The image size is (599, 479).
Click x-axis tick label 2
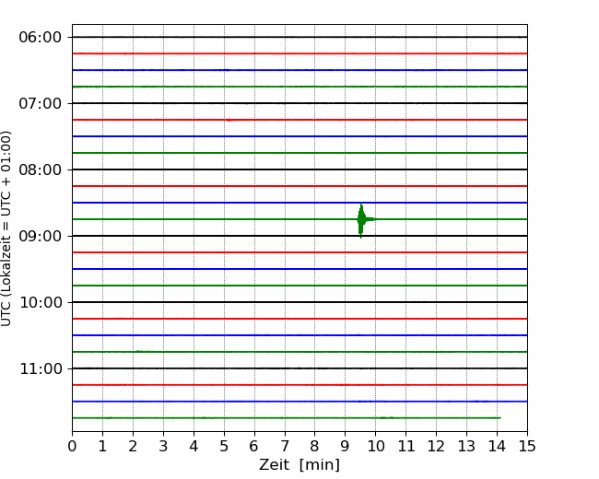point(133,446)
